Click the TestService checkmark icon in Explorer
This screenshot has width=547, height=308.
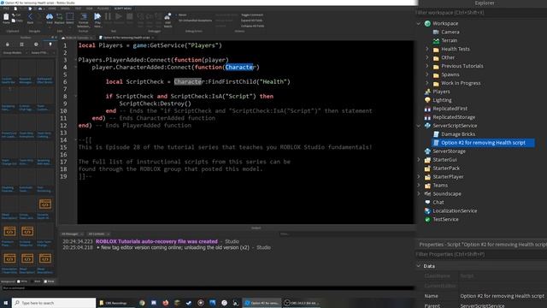point(427,219)
